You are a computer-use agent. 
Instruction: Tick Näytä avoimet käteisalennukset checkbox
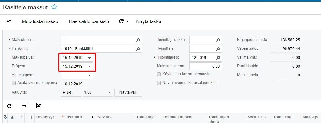(x=159, y=83)
